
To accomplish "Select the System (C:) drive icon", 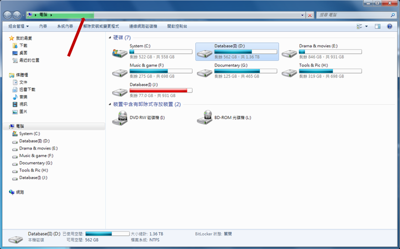I will point(120,53).
